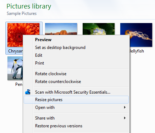Select the Penguins picture thumbnail
This screenshot has width=155, height=133.
(x=15, y=68)
